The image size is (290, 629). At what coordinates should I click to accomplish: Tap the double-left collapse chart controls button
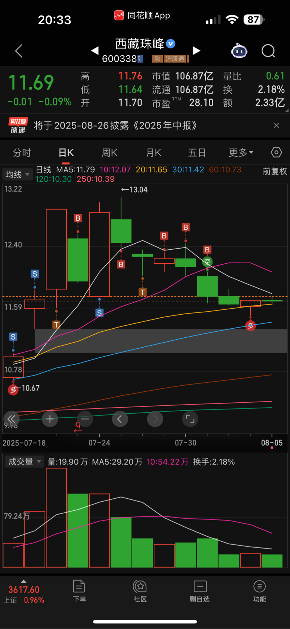(x=11, y=419)
